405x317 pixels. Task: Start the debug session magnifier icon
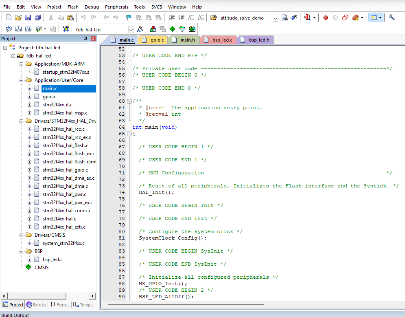[x=307, y=18]
